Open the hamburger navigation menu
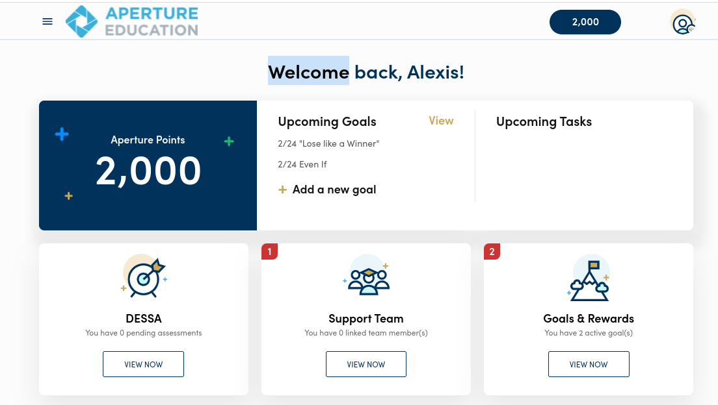The image size is (718, 405). coord(47,21)
